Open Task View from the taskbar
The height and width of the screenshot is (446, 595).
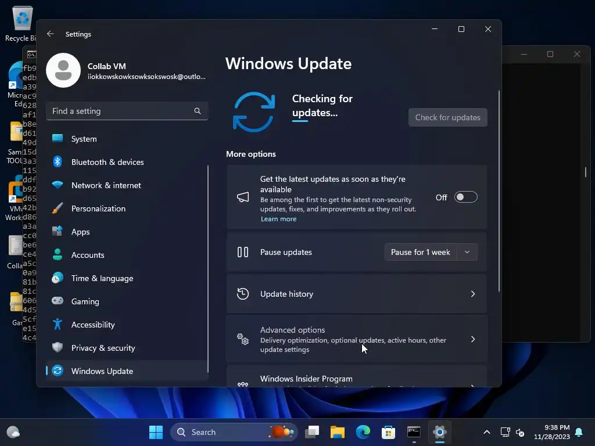312,432
